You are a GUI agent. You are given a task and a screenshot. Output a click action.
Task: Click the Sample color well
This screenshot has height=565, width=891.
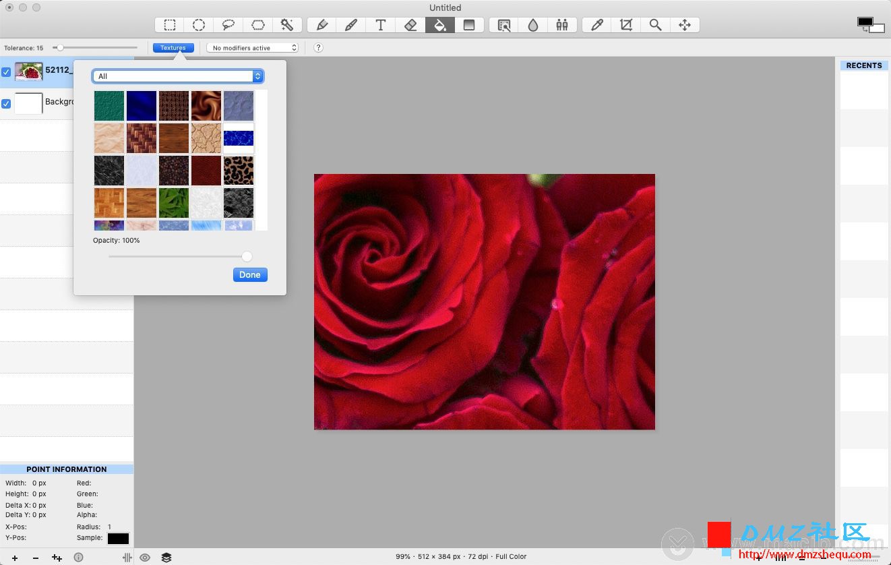point(118,538)
